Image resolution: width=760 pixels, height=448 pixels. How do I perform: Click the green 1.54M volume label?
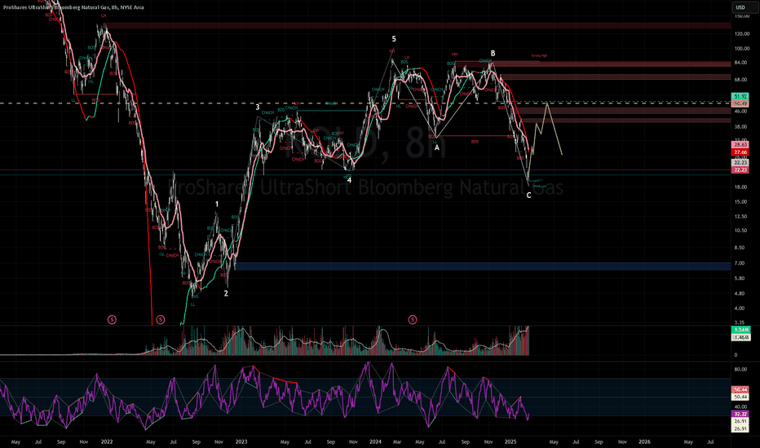740,329
